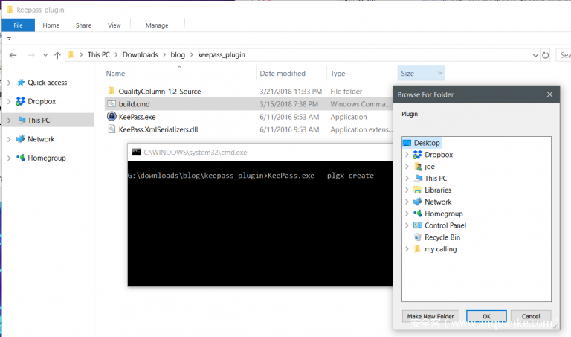The height and width of the screenshot is (337, 571).
Task: Switch to the View ribbon tab
Action: click(114, 25)
